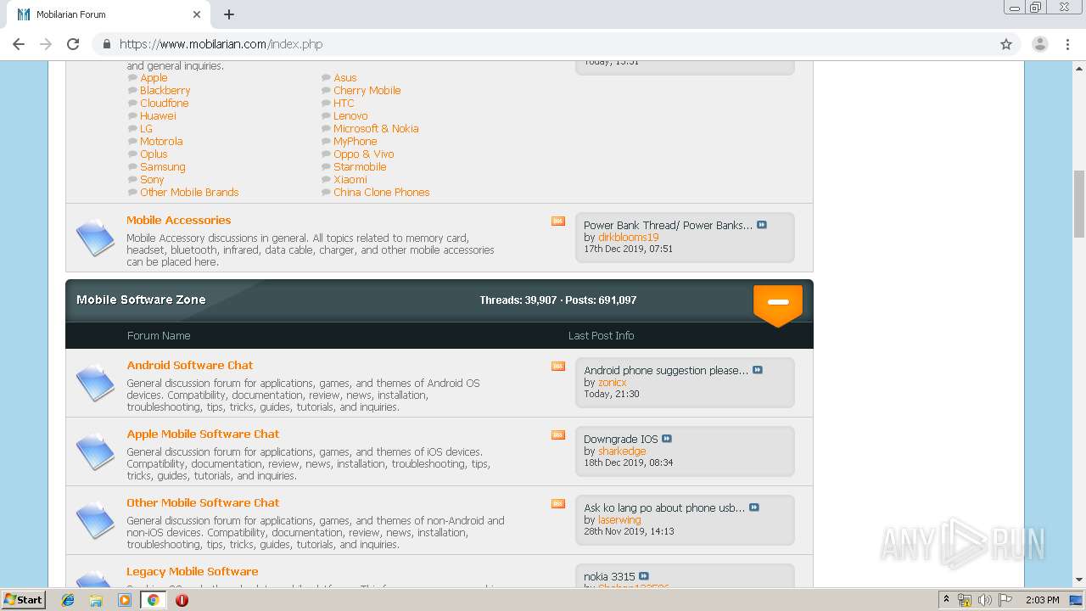Image resolution: width=1086 pixels, height=611 pixels.
Task: Click the Android Software Chat forum icon
Action: click(95, 384)
